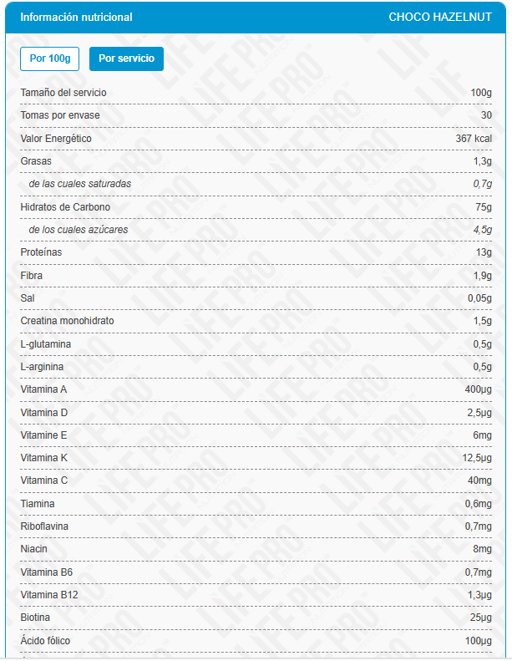Click the Valor Energético row label

[56, 139]
